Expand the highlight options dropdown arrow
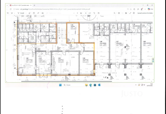Screen dimensions: 166x114 [26, 13]
